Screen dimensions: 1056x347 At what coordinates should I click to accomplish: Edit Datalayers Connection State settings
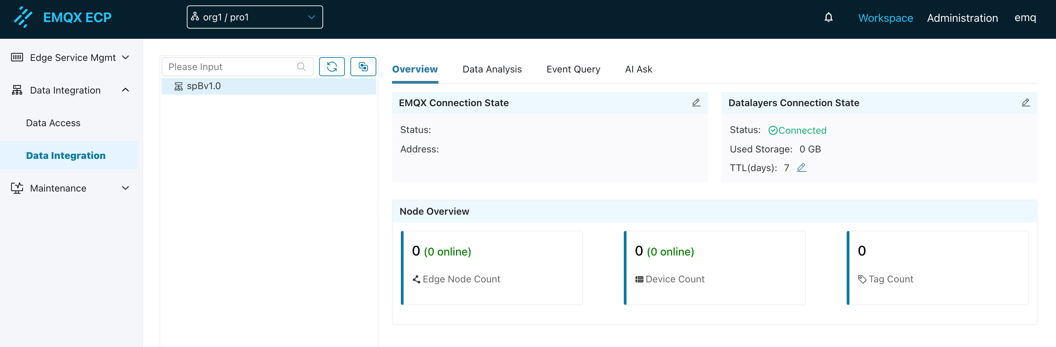[x=1025, y=103]
